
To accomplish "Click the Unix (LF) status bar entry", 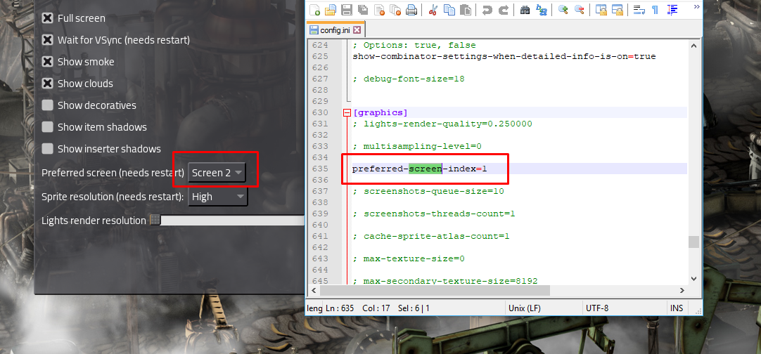I will [525, 308].
